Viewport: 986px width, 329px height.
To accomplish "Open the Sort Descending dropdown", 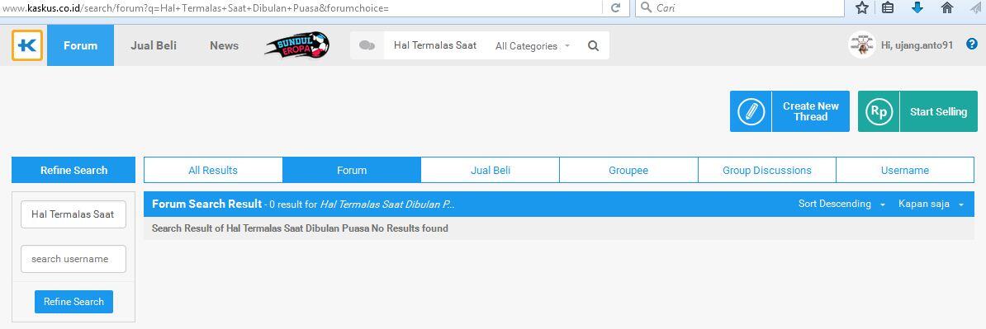I will pyautogui.click(x=841, y=204).
